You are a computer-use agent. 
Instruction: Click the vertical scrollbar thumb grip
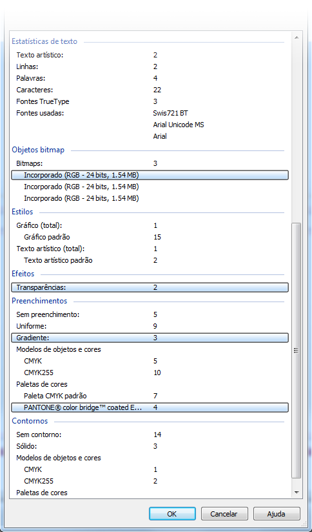(x=297, y=351)
